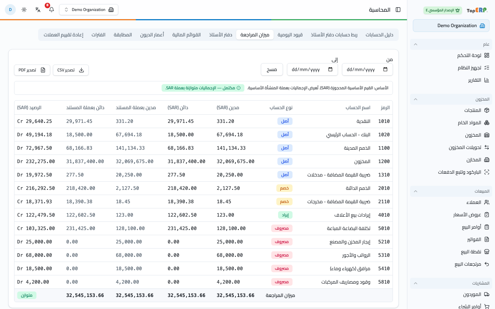
Task: Switch language with the translate icon
Action: pos(38,10)
